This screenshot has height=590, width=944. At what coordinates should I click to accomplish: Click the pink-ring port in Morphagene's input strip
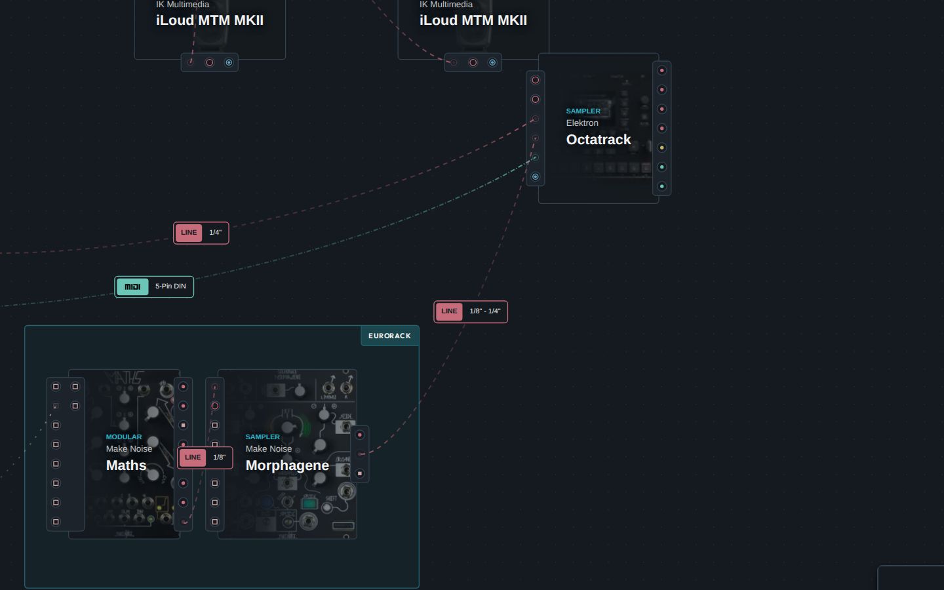click(214, 406)
